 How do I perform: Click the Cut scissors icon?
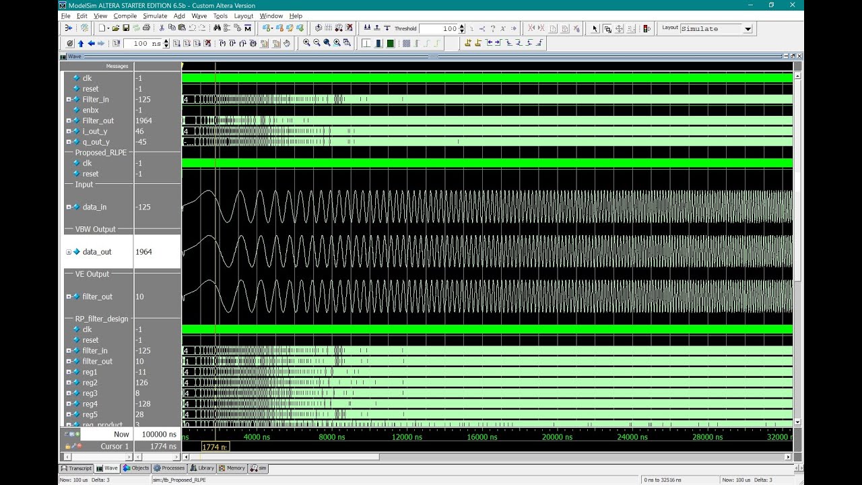point(162,28)
